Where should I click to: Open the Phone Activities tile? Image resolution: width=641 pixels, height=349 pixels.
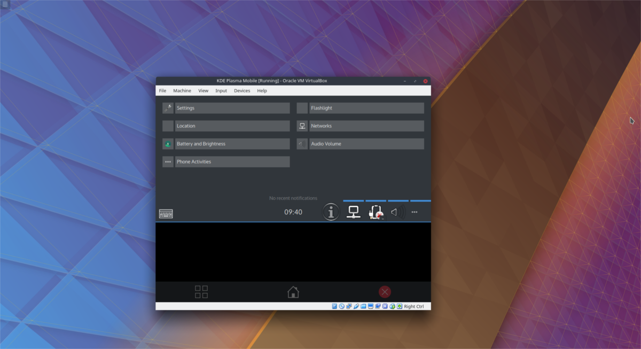point(226,162)
